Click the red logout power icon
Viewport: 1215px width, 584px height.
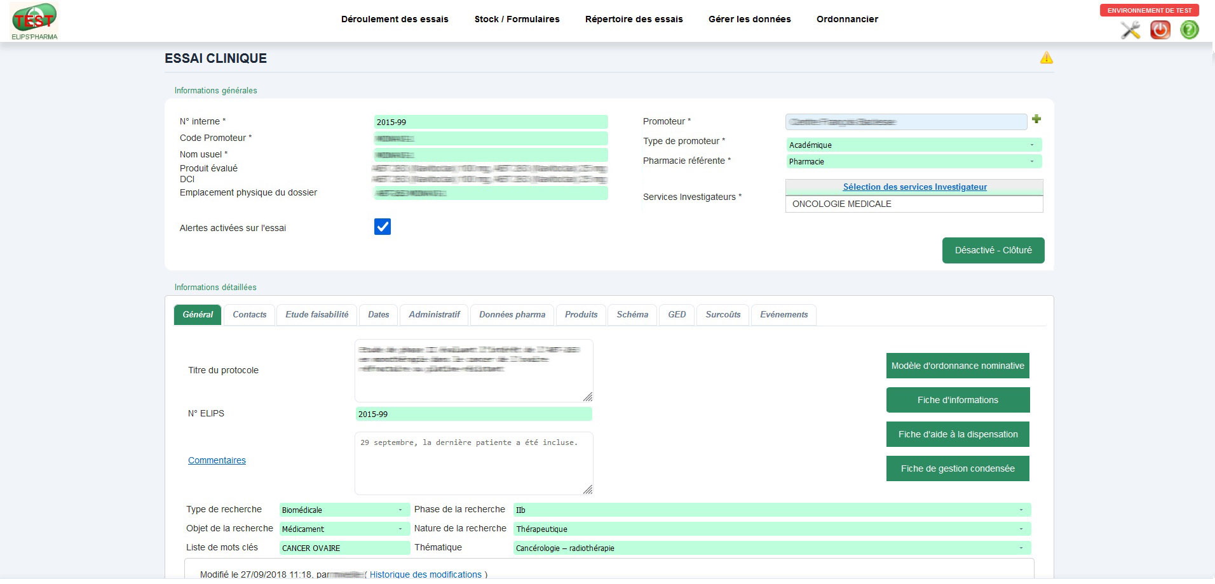click(1160, 29)
